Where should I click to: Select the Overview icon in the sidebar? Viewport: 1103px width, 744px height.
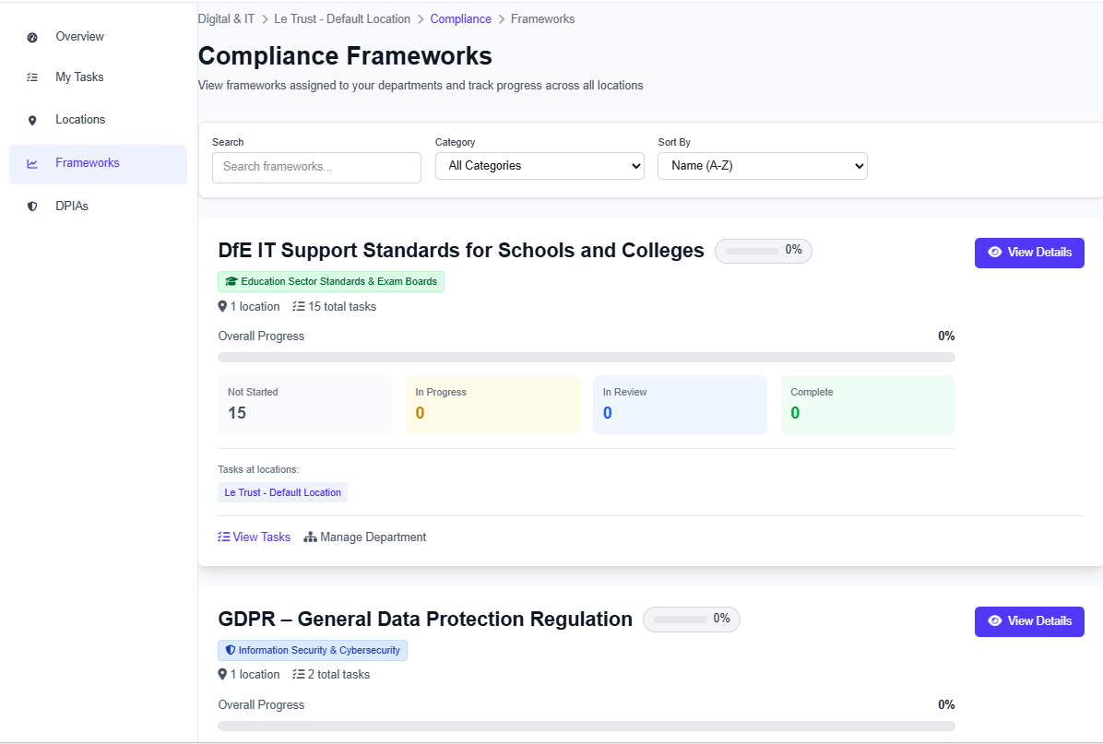click(33, 36)
